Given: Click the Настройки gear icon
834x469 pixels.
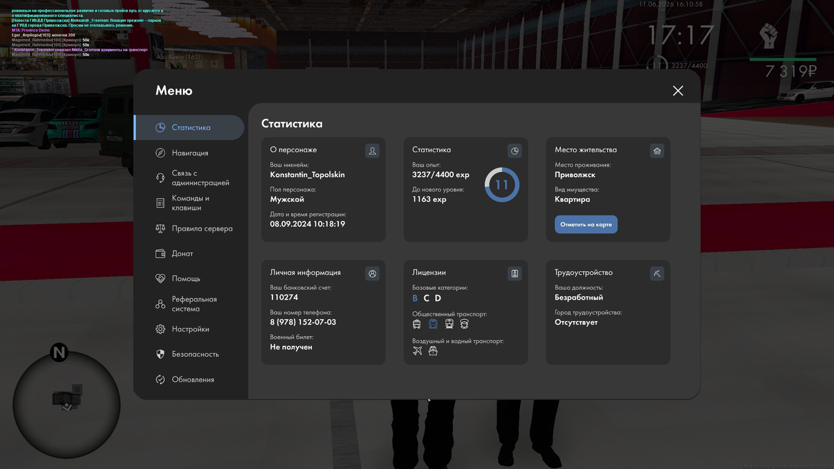Looking at the screenshot, I should click(160, 330).
